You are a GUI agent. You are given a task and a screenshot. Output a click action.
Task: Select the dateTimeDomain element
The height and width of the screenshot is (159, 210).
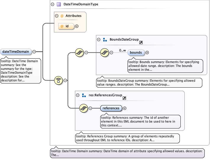(16, 52)
